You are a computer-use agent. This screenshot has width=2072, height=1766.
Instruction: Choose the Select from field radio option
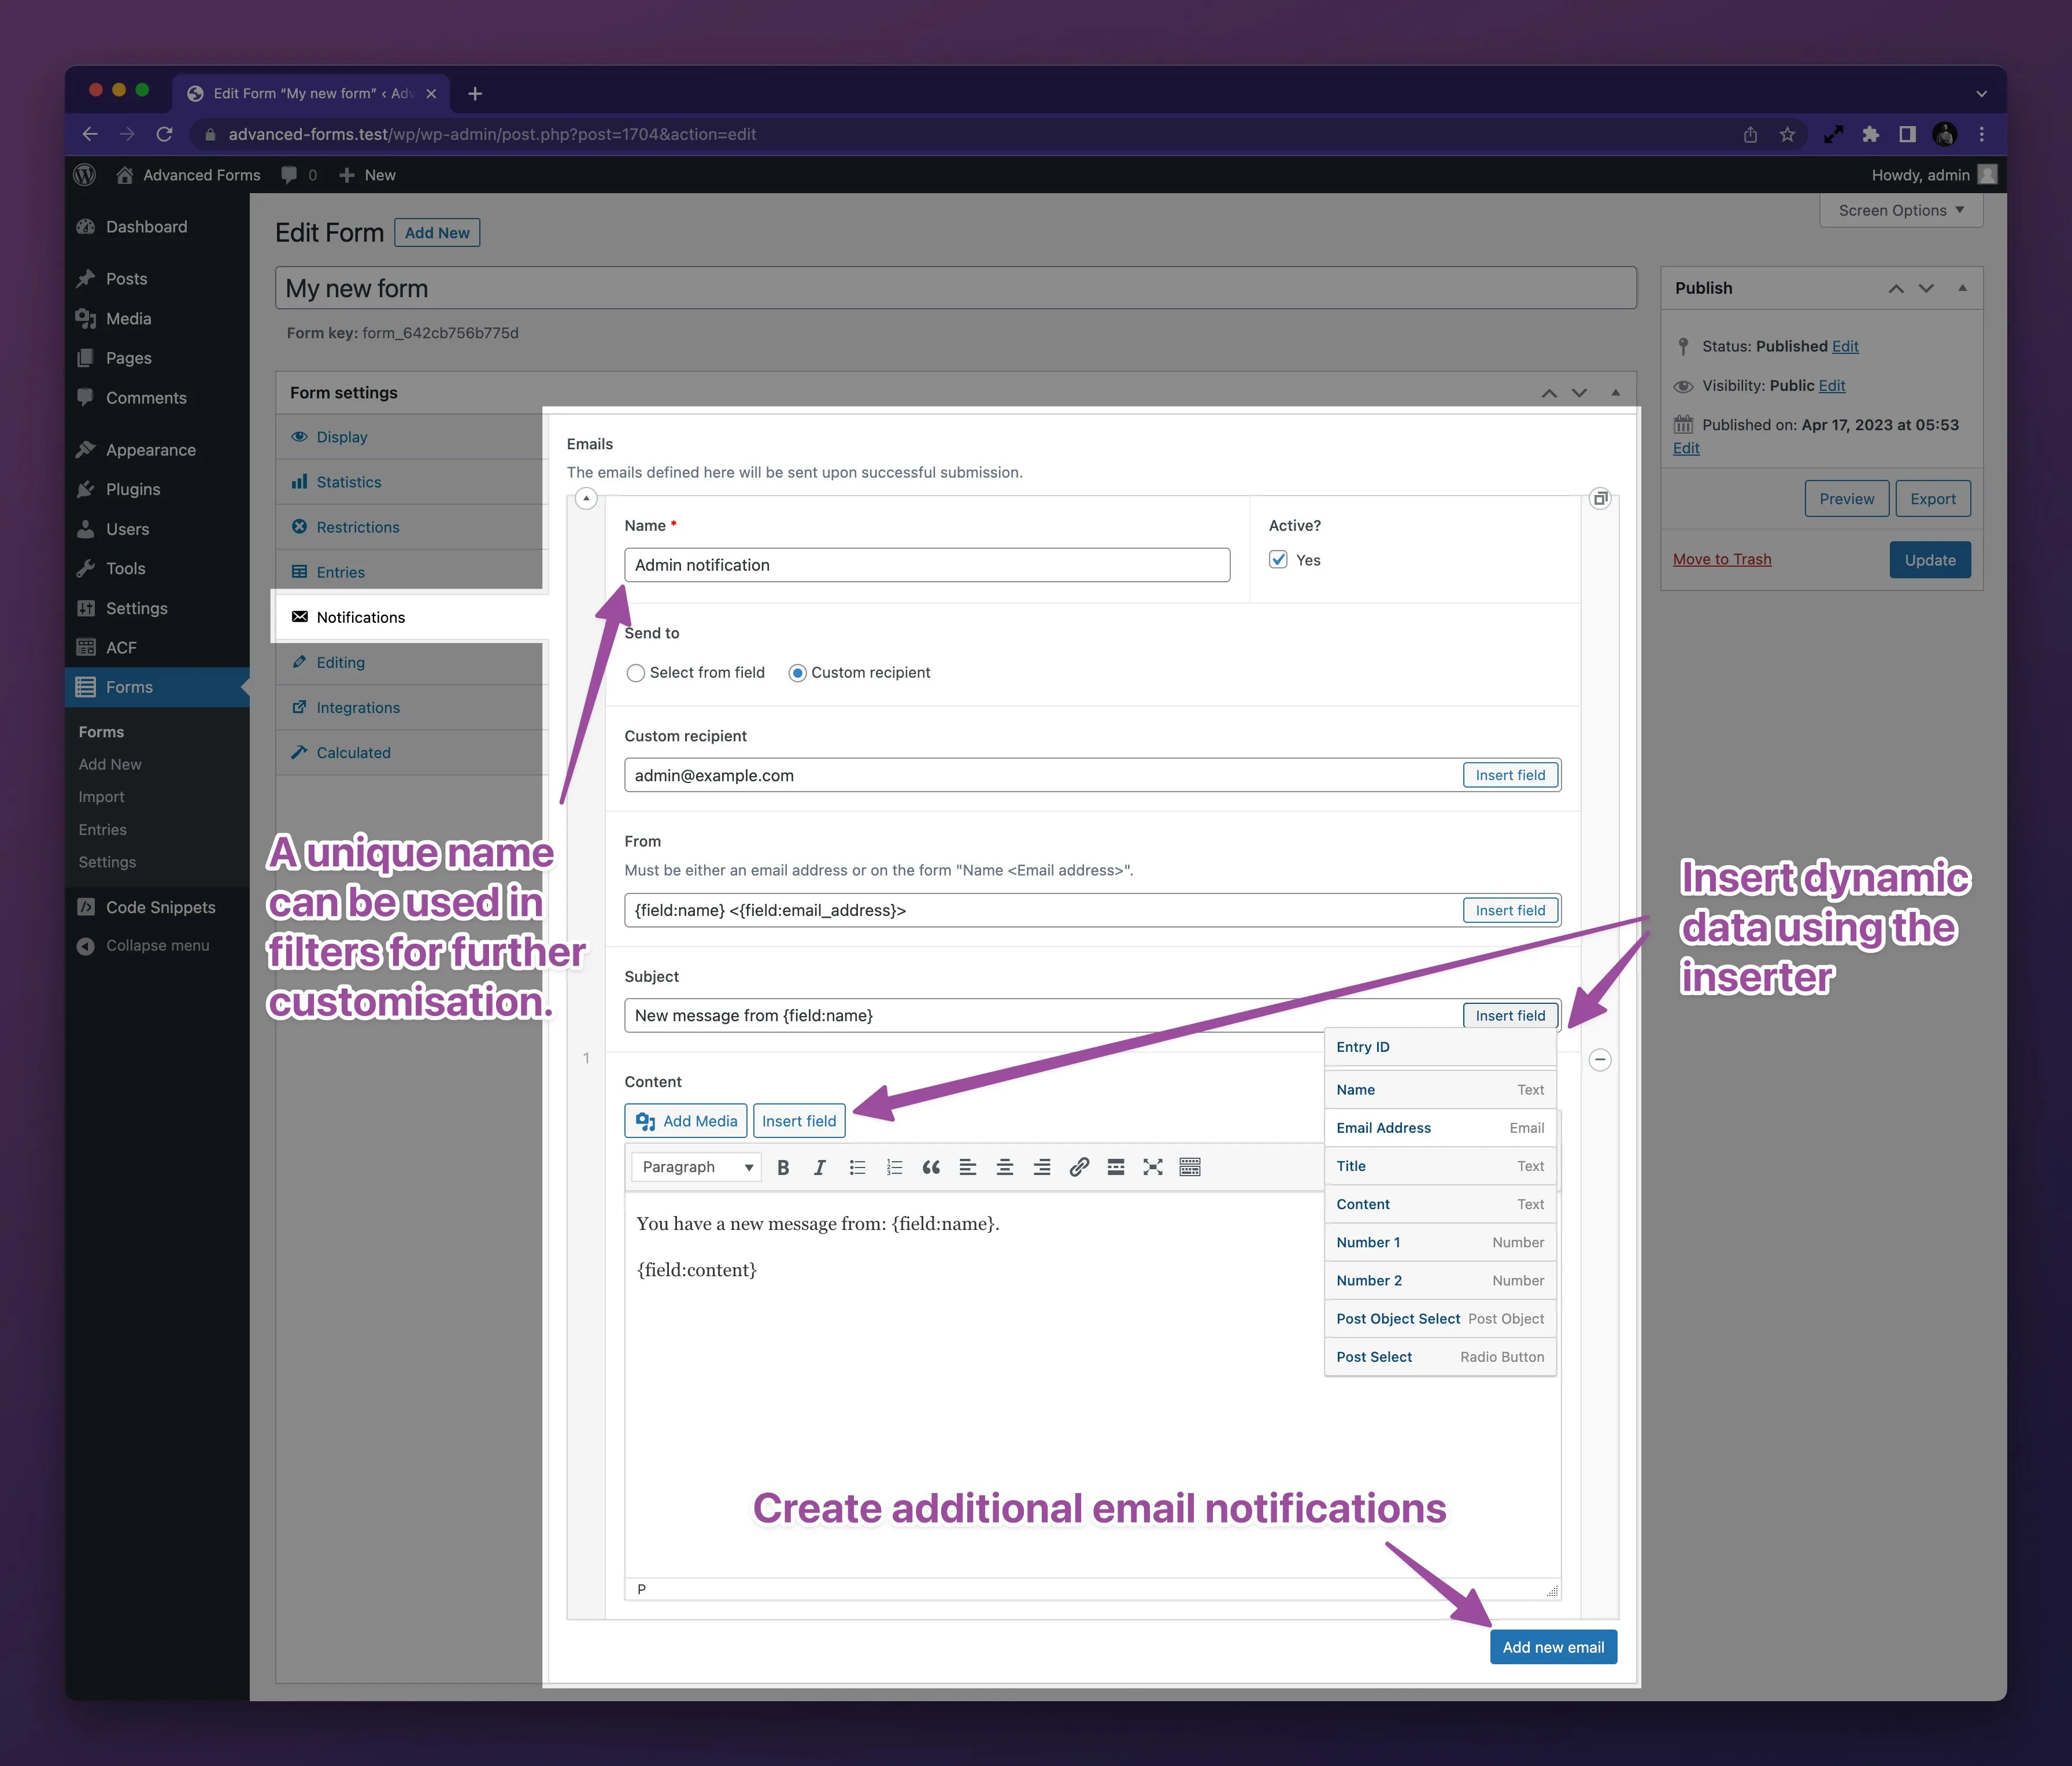(x=635, y=673)
